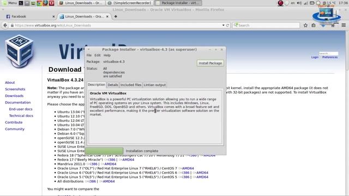
Task: Click the Login link
Action: (x=315, y=57)
